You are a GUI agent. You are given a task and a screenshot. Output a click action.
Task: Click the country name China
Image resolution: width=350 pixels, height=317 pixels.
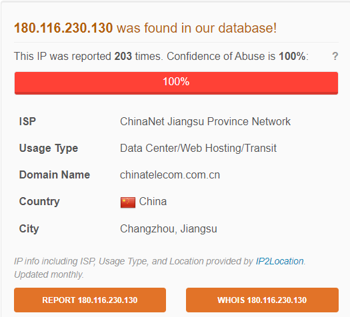pos(153,202)
